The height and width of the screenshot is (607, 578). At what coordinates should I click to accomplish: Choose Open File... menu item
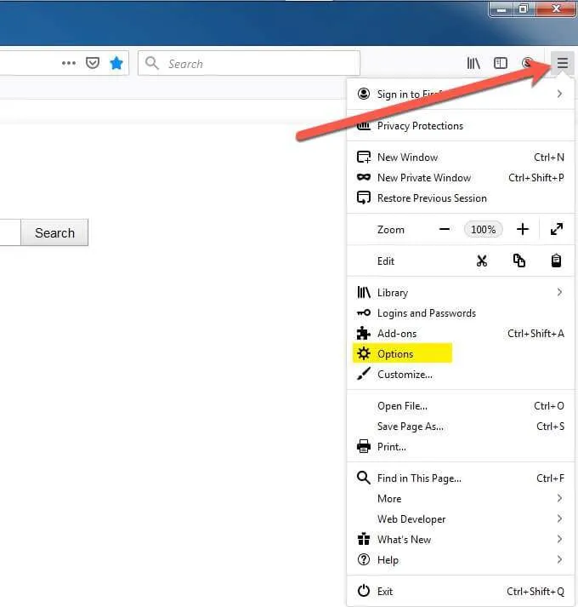tap(460, 406)
